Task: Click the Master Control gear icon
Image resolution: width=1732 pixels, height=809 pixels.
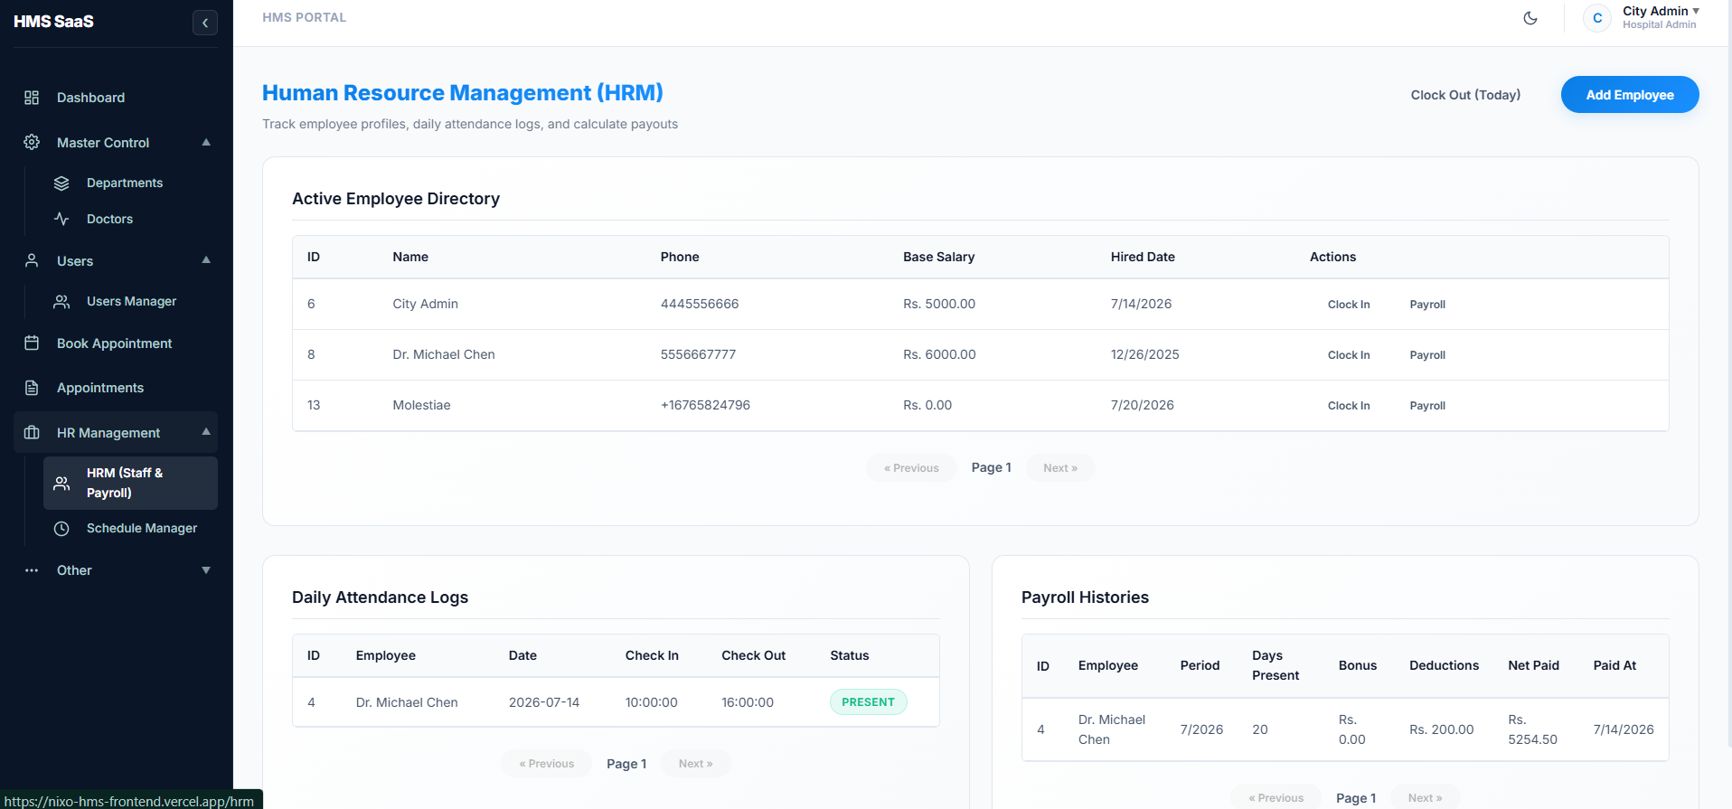Action: point(32,143)
